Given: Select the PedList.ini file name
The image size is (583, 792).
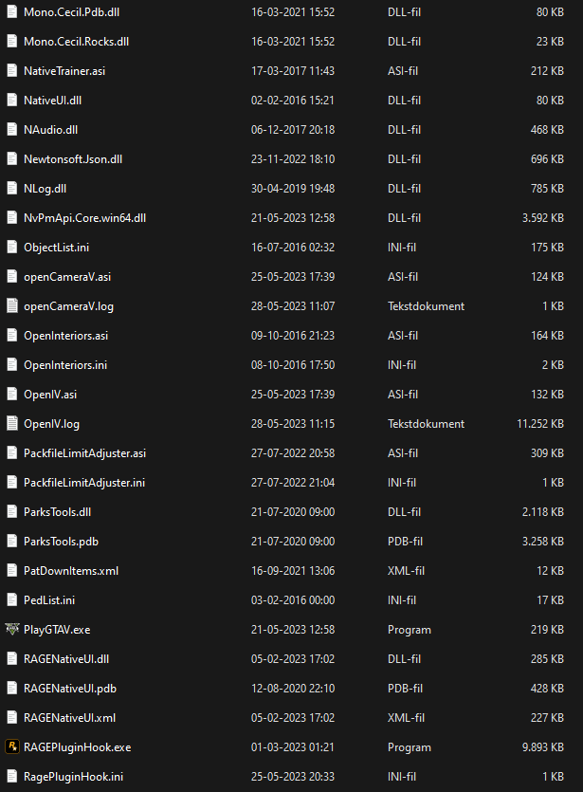Looking at the screenshot, I should (49, 600).
